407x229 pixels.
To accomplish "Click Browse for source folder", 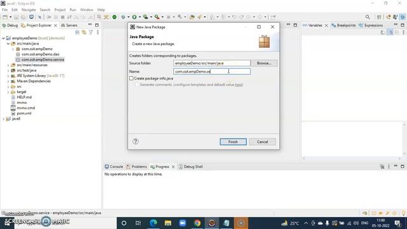I will pyautogui.click(x=264, y=63).
